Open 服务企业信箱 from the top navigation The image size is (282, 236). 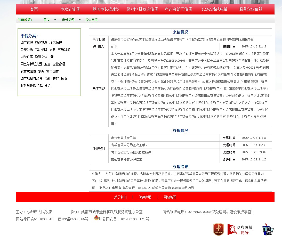point(251,9)
